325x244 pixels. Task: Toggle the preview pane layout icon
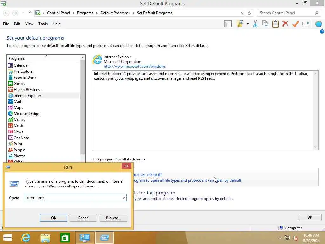pos(228,24)
